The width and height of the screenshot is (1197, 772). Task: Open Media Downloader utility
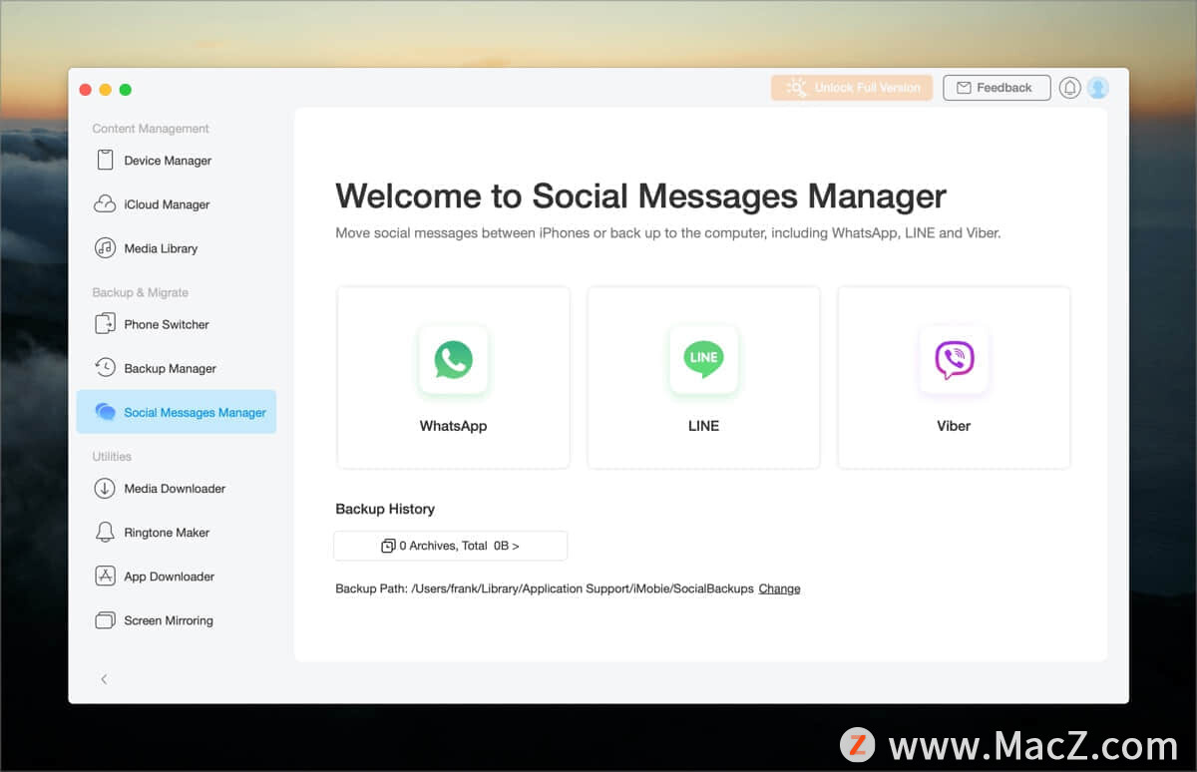(177, 489)
